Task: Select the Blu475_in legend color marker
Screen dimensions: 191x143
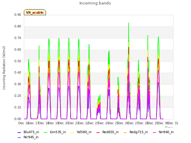Action: (x=19, y=132)
